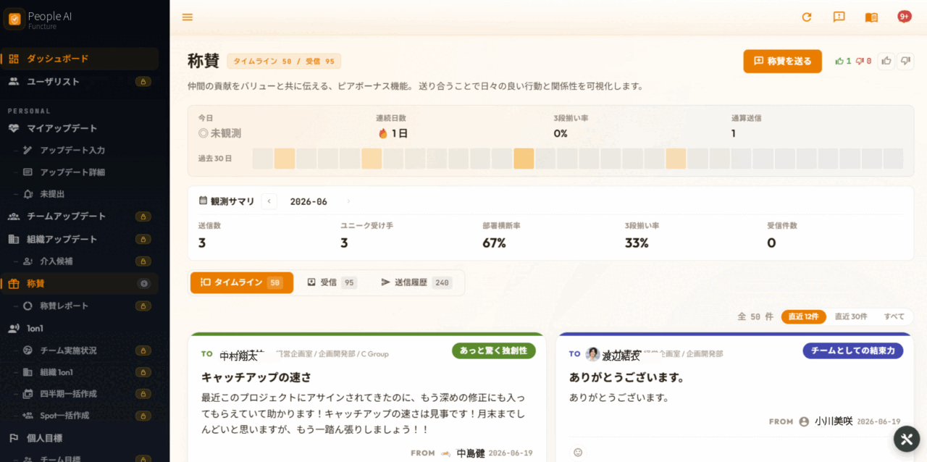Image resolution: width=927 pixels, height=462 pixels.
Task: Switch to タイムライン tab
Action: pos(242,282)
